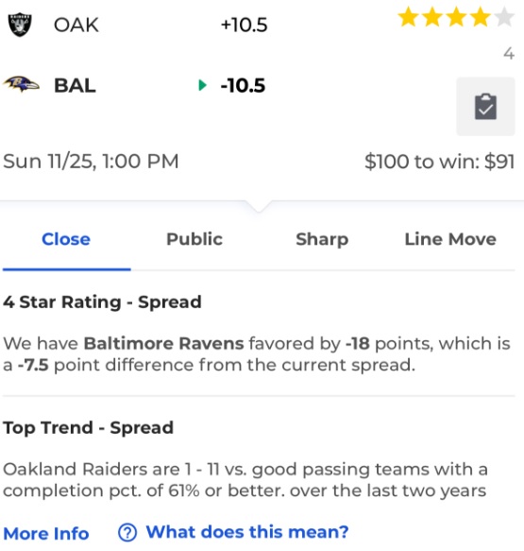Click the Baltimore Ravens team logo
The image size is (524, 551).
point(21,84)
